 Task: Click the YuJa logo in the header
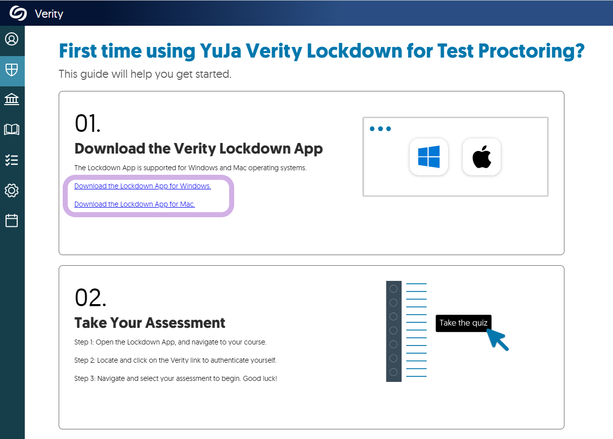point(18,13)
